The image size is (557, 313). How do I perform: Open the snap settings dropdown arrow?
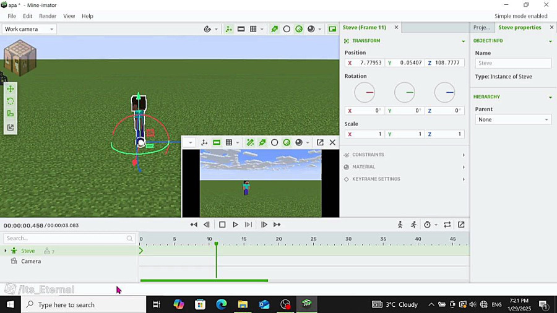pos(216,29)
